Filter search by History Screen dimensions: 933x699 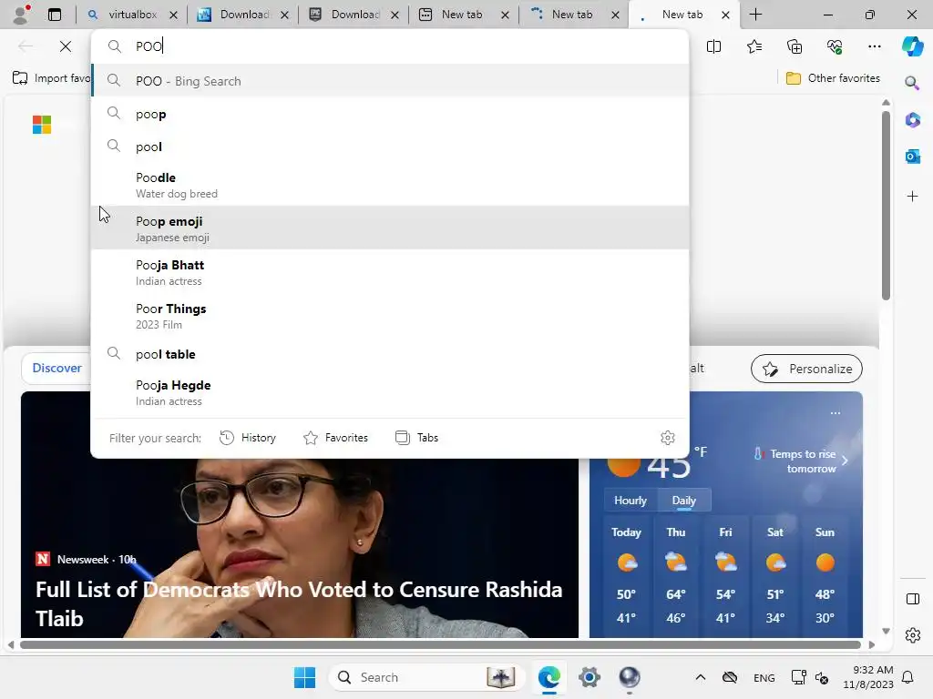pos(248,438)
